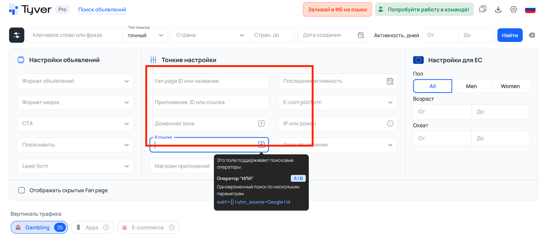Open the filter settings slider button
The width and height of the screenshot is (547, 239).
coord(17,35)
